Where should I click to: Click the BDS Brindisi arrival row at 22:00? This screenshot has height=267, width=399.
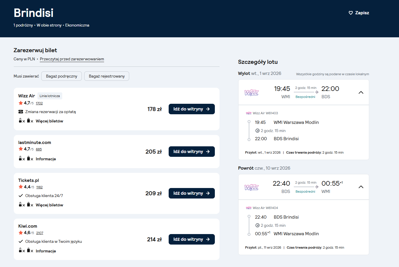(277, 139)
